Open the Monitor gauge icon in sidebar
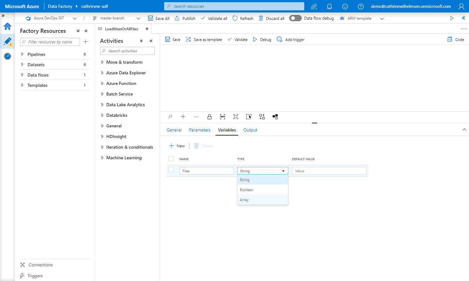 point(8,56)
